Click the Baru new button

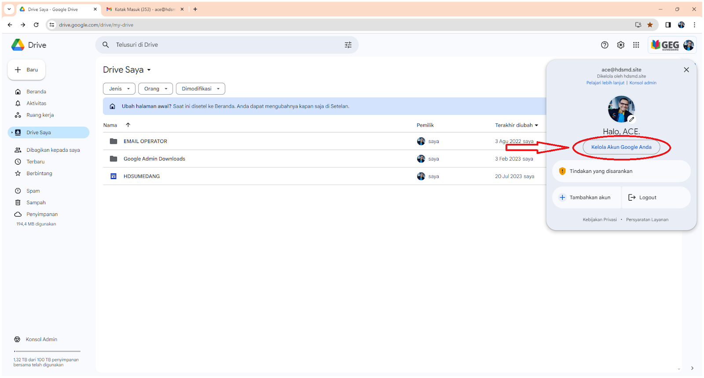coord(26,70)
